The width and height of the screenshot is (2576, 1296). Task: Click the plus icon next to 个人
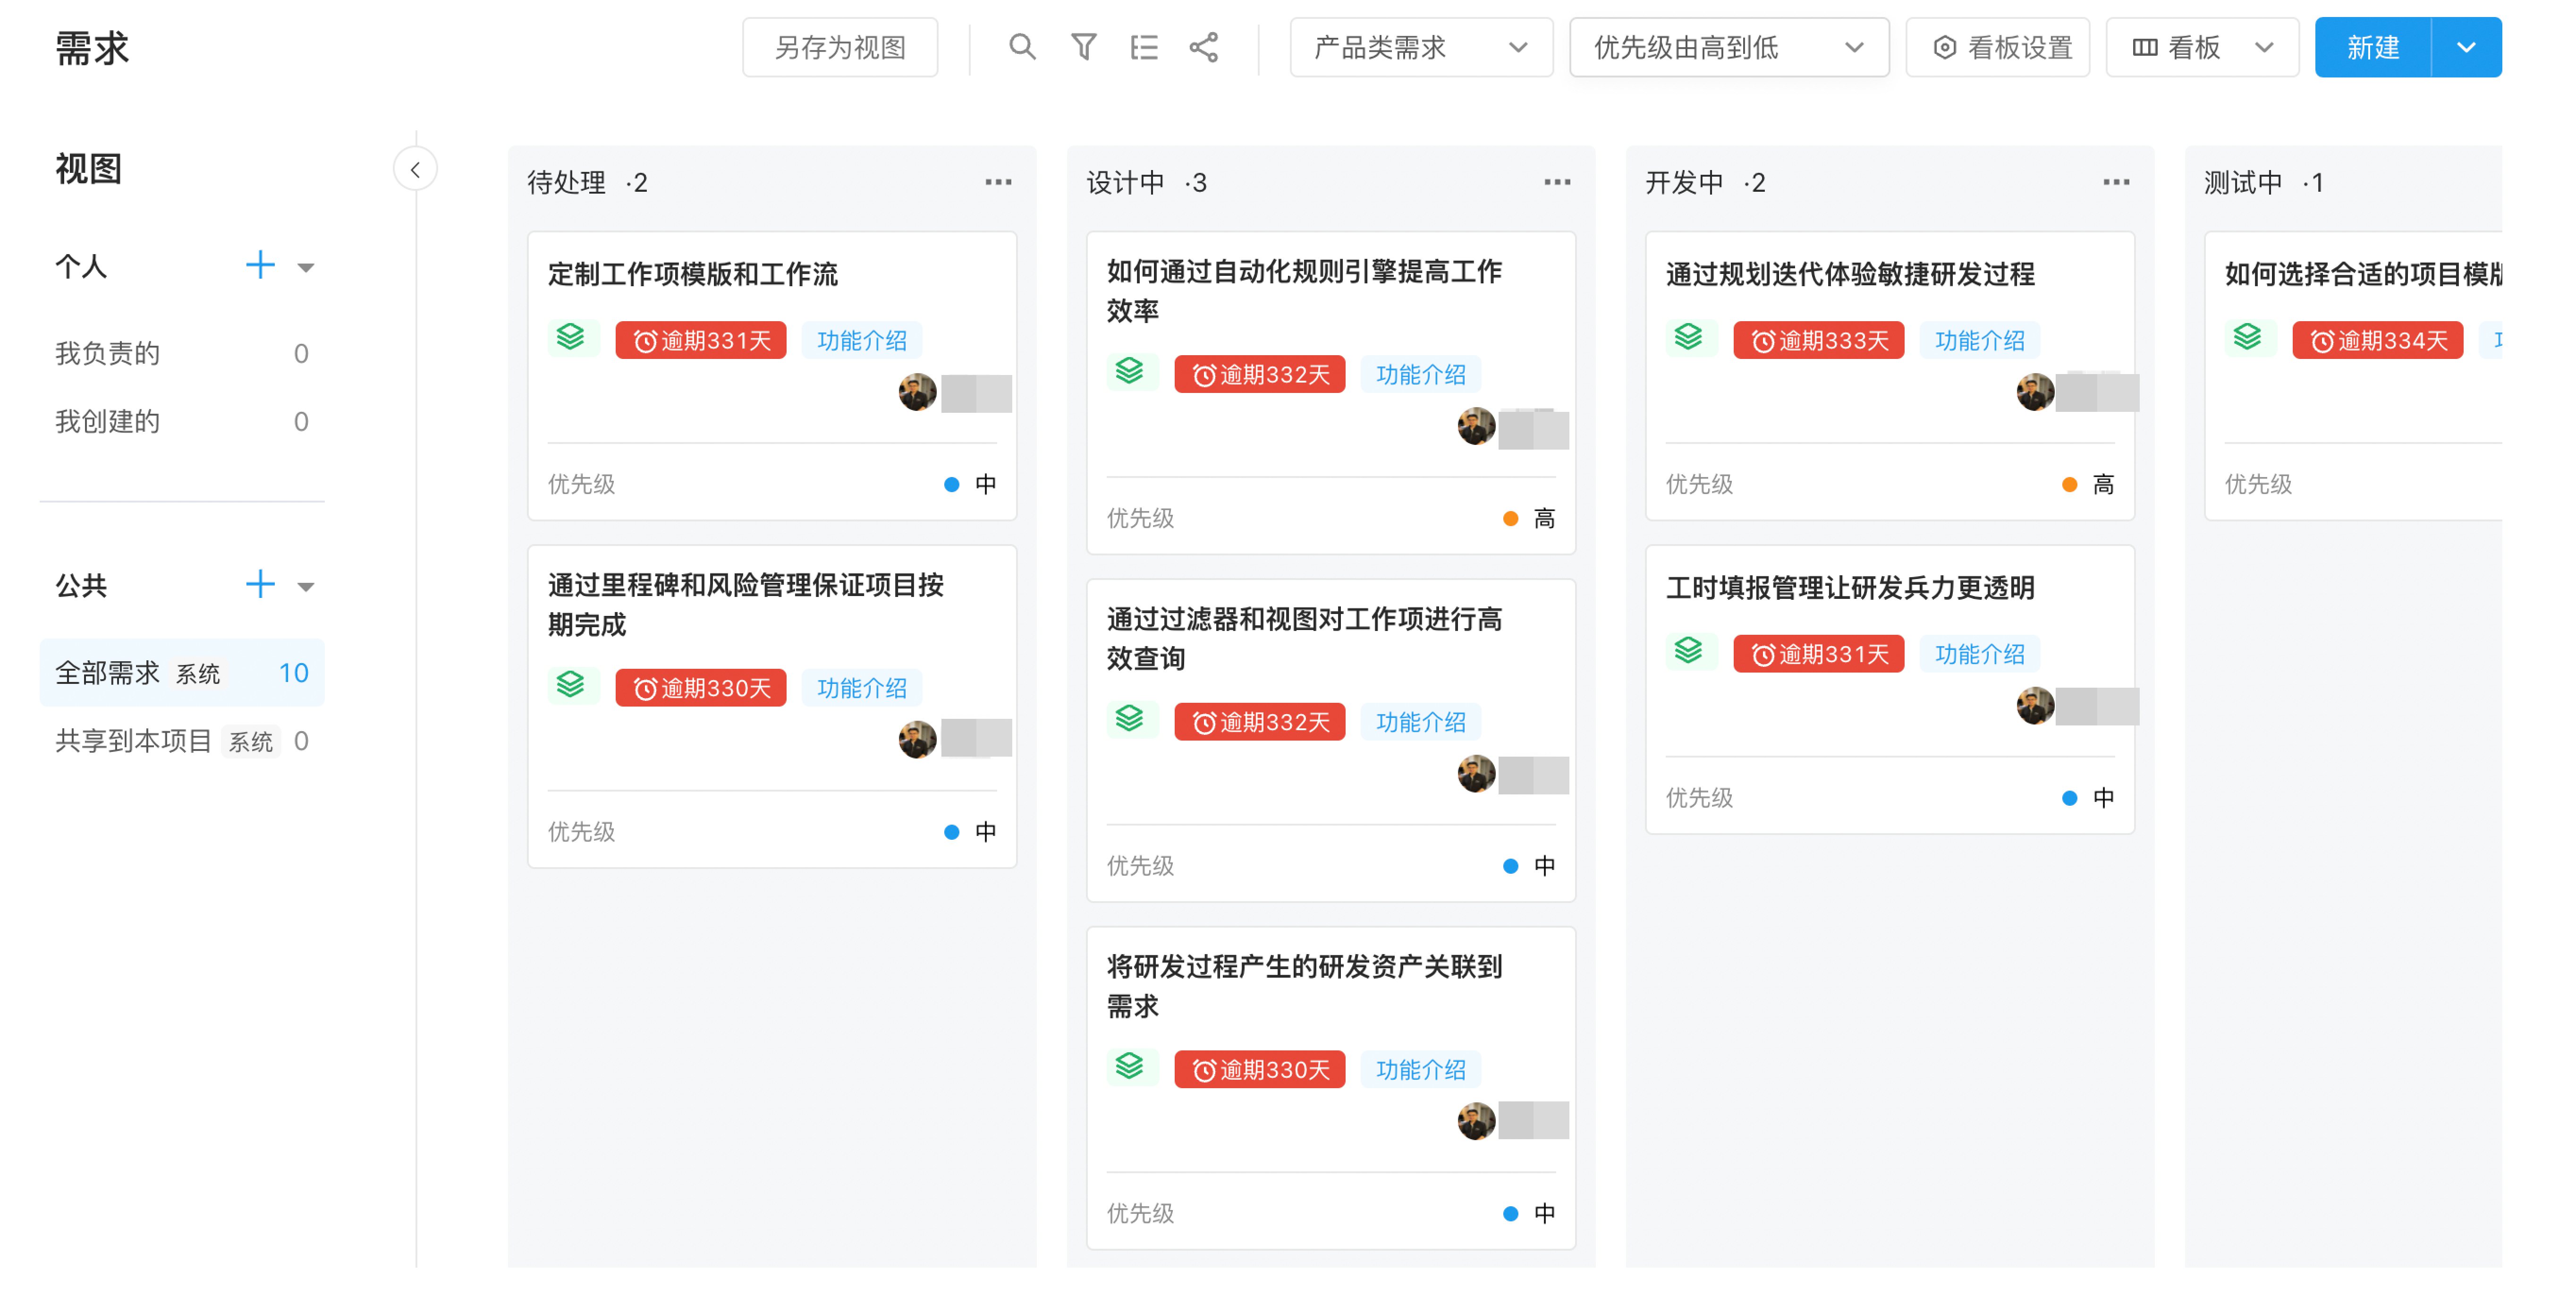[260, 265]
